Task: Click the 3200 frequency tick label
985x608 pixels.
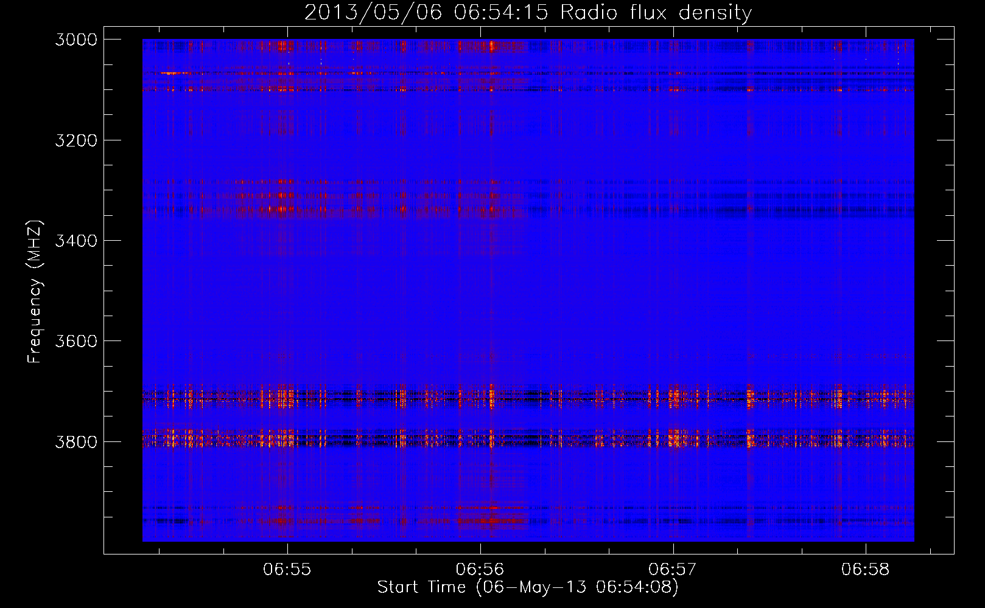Action: [76, 140]
